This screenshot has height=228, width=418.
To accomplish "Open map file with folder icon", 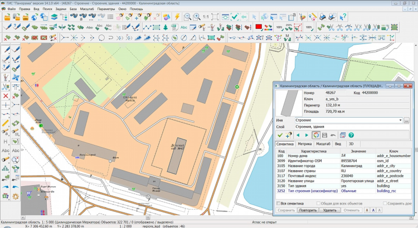I will coord(7,17).
